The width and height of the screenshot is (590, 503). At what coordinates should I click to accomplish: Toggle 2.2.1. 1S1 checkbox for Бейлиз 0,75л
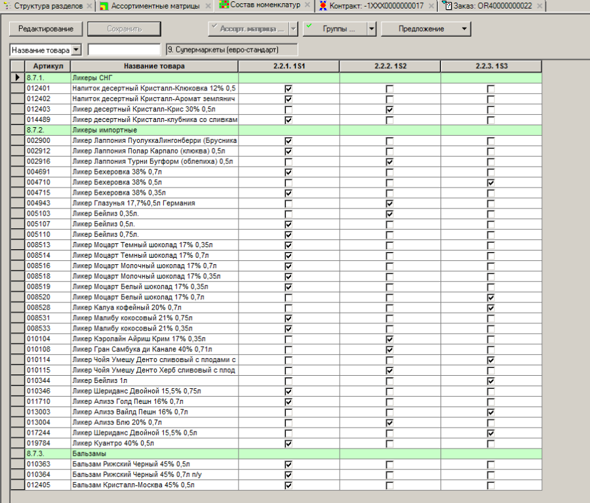tap(288, 235)
